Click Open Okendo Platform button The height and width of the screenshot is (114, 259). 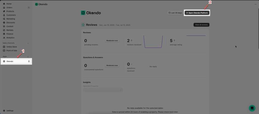[197, 13]
